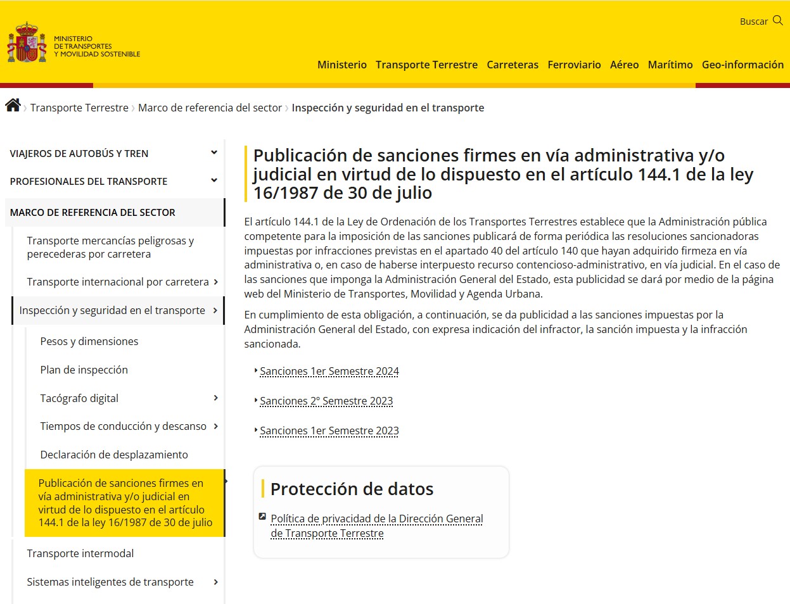Open Sanciones 2º Semestre 2023 link
The image size is (790, 604).
click(326, 401)
